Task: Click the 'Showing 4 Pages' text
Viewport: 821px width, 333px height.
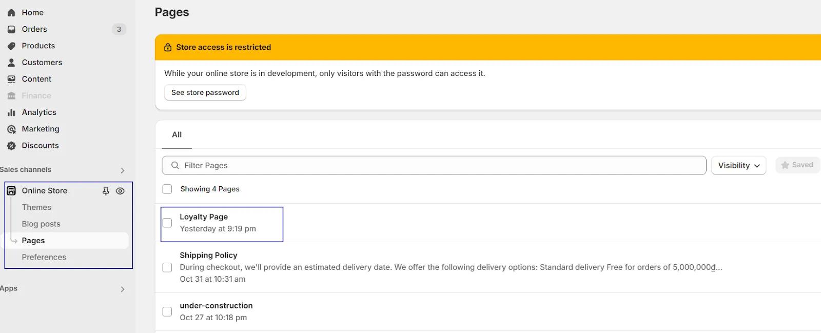Action: tap(210, 189)
